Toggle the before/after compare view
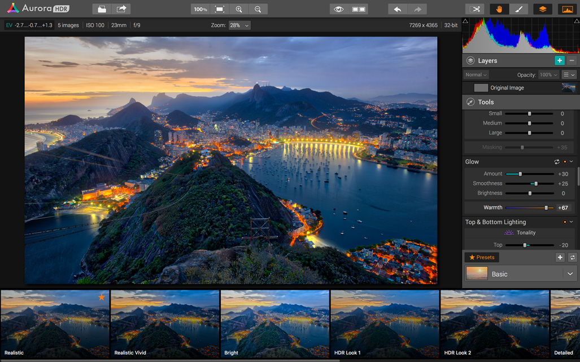The width and height of the screenshot is (580, 362). coord(359,9)
